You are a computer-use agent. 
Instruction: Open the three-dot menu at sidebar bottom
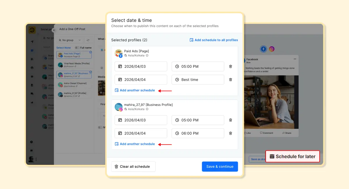(36, 159)
